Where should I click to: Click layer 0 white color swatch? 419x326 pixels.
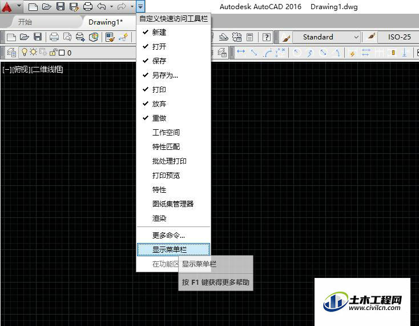62,53
